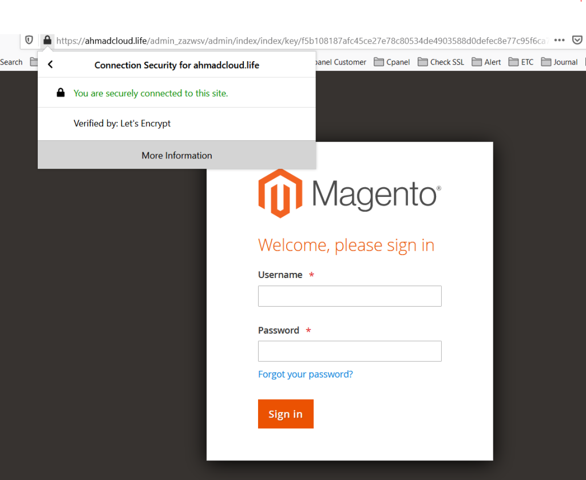Open the Journal bookmarks folder
The image size is (586, 480).
click(559, 62)
